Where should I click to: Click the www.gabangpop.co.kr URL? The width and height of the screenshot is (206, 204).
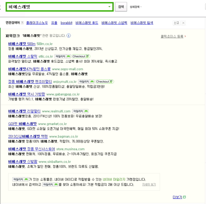pyautogui.click(x=63, y=94)
